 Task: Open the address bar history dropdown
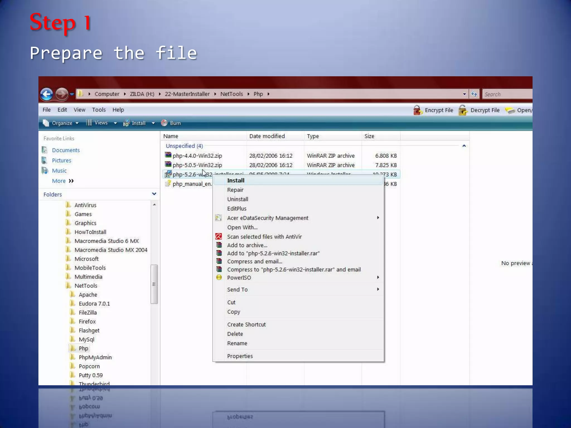tap(464, 94)
